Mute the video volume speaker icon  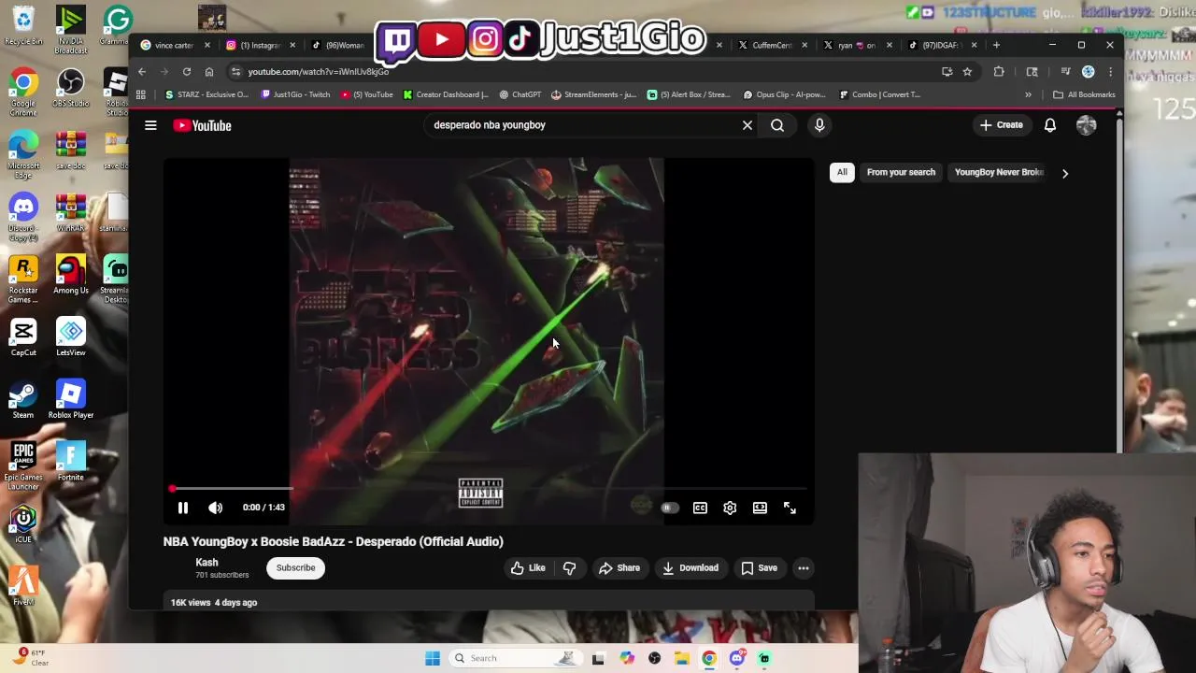(x=216, y=508)
